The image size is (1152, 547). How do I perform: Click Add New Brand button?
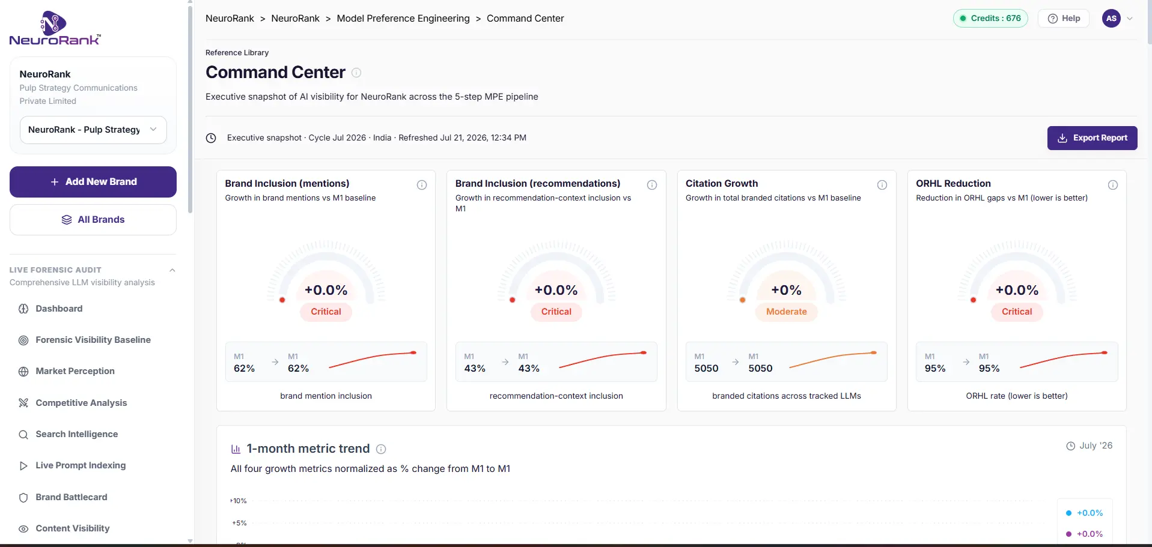click(x=93, y=182)
